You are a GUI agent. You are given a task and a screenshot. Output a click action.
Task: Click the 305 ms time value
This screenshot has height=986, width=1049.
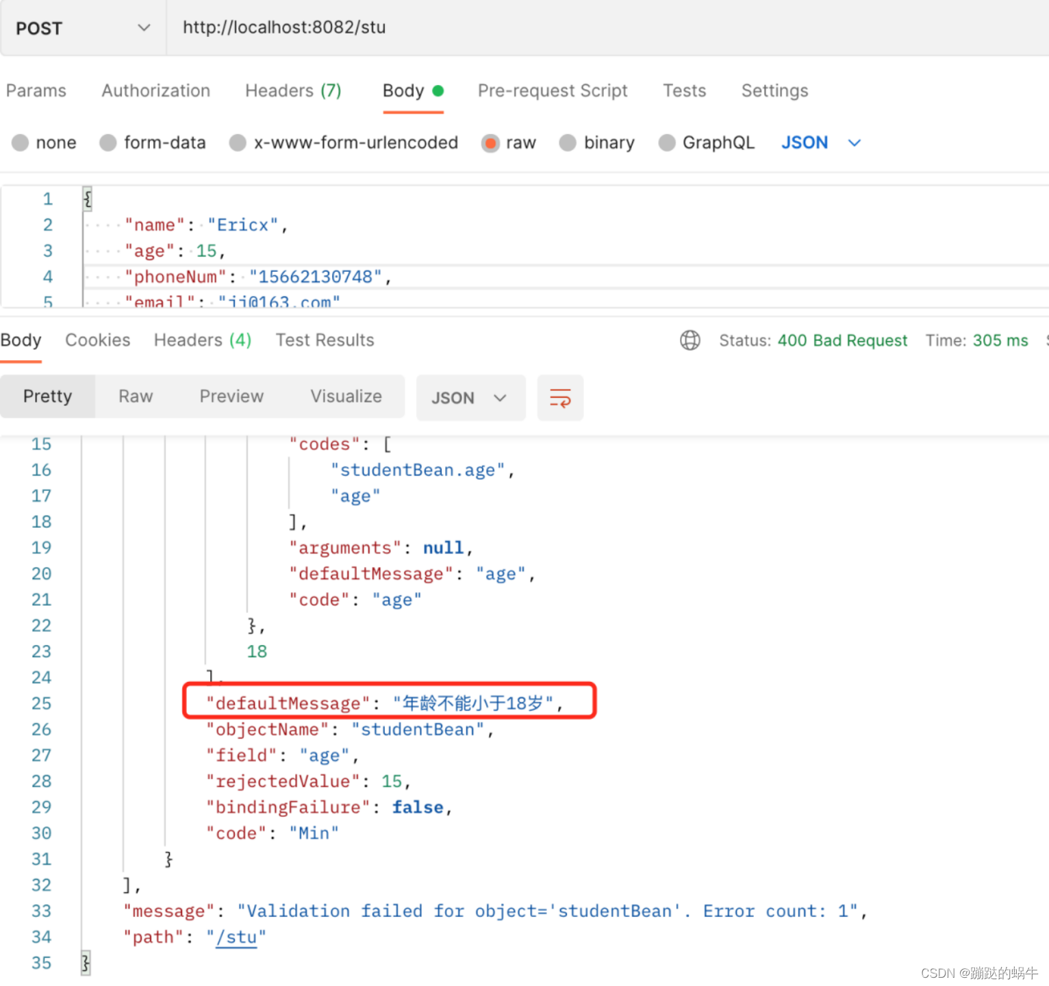1000,340
